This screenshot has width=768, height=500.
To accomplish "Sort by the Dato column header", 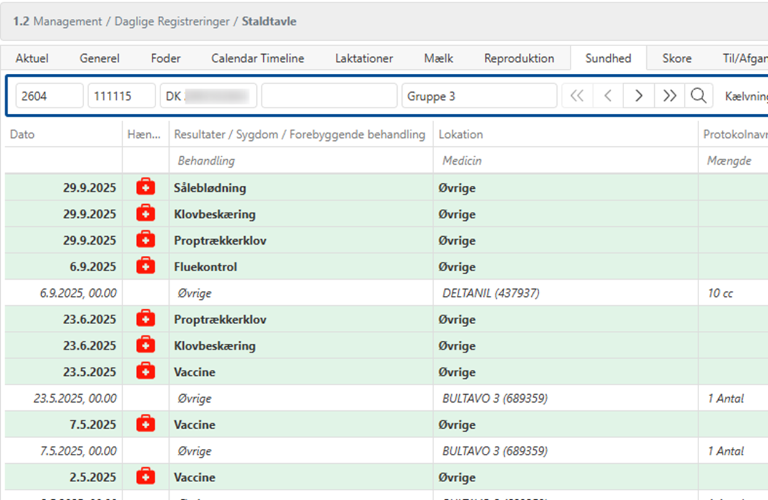I will tap(23, 134).
